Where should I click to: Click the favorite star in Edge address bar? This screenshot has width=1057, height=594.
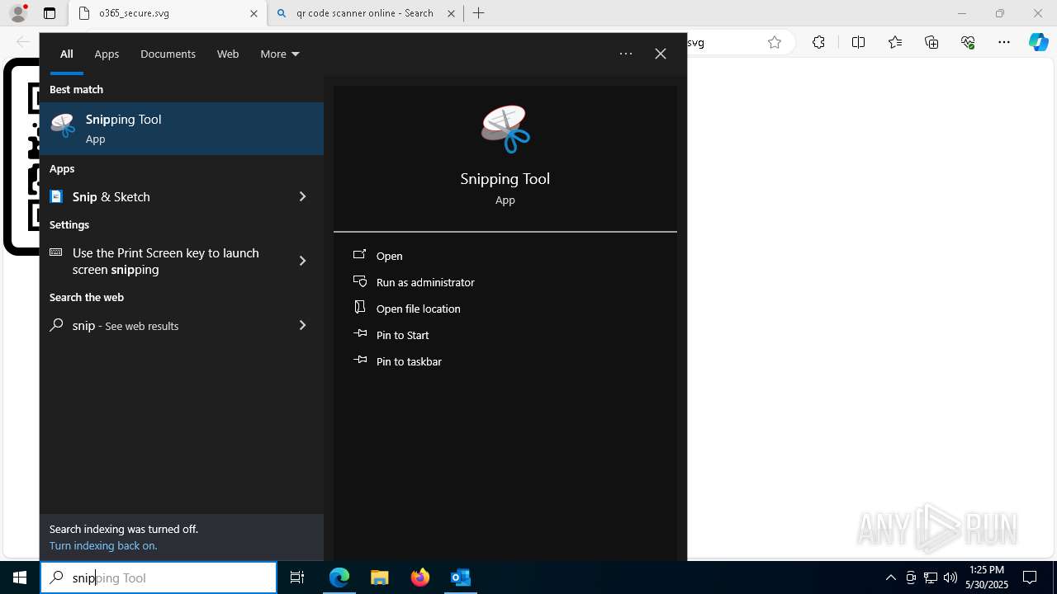775,42
